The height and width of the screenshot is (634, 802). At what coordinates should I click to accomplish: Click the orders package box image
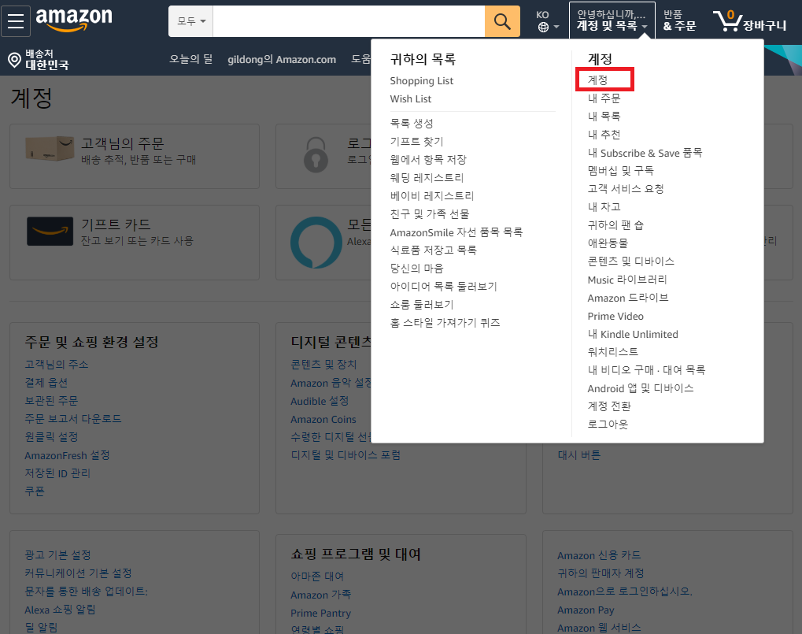[x=50, y=148]
